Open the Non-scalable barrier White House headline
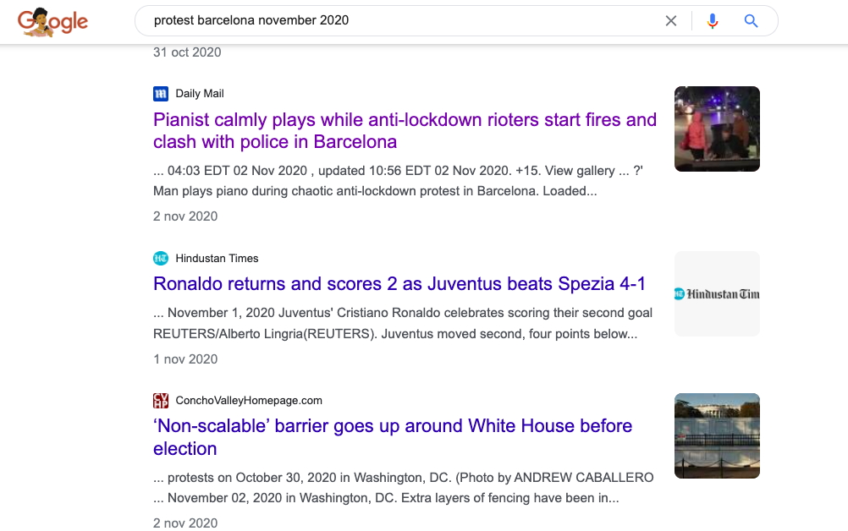The image size is (848, 531). tap(393, 437)
